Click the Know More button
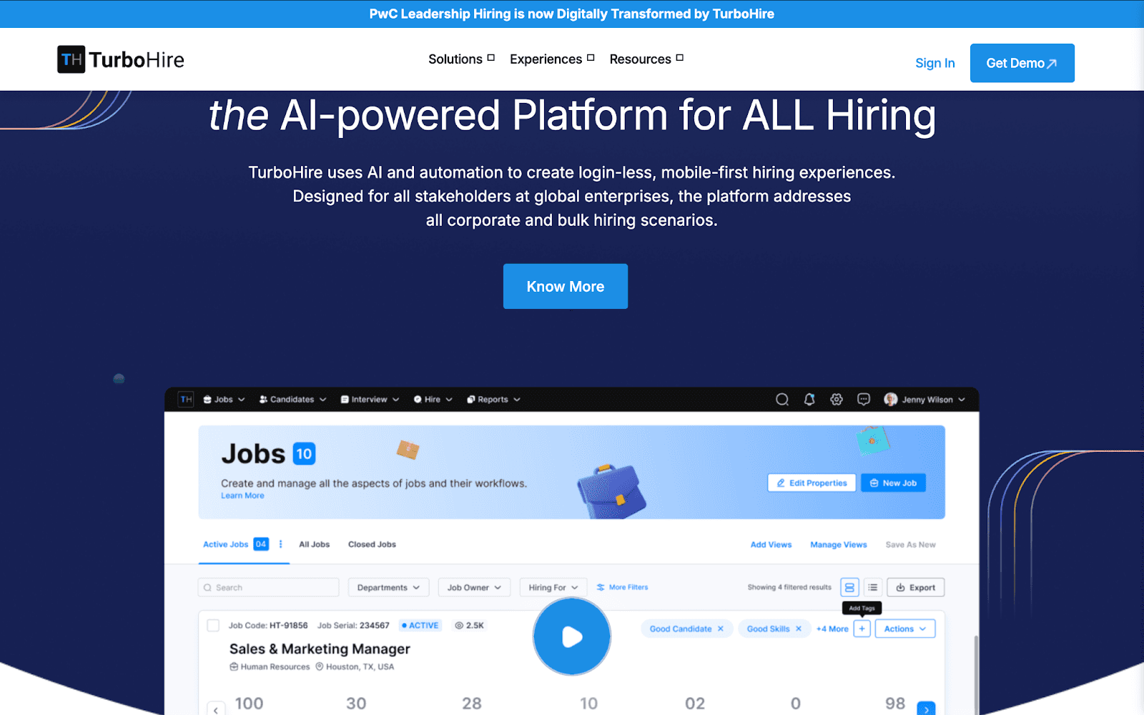Screen dimensions: 1144x715 coord(565,287)
